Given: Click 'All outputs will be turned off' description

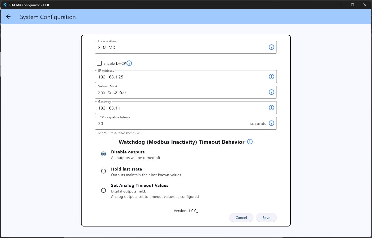Looking at the screenshot, I should click(136, 158).
